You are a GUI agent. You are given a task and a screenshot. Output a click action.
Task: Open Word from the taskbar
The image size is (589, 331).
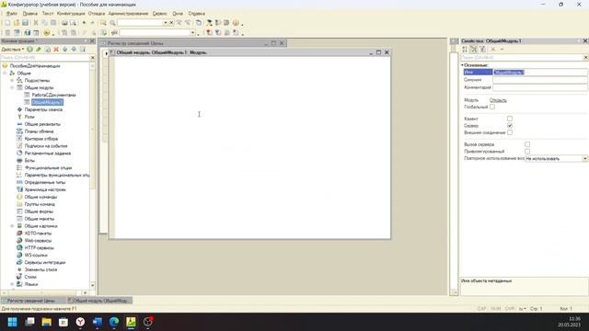click(x=97, y=322)
